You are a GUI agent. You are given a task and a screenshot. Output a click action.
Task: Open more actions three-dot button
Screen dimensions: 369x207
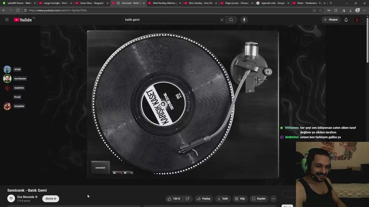point(274,199)
